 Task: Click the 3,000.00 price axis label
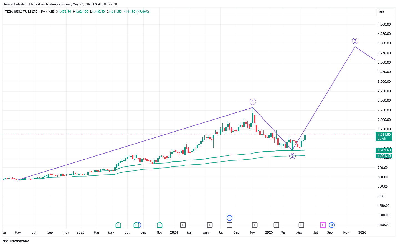[x=384, y=82]
